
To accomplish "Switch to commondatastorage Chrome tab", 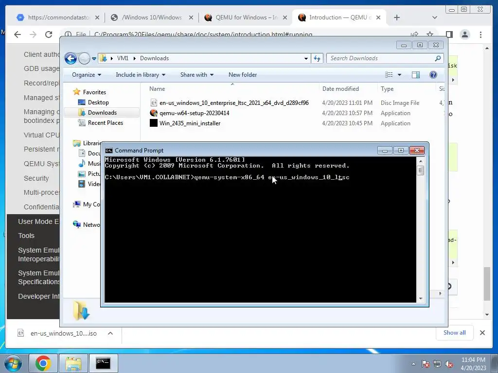I will tap(58, 17).
